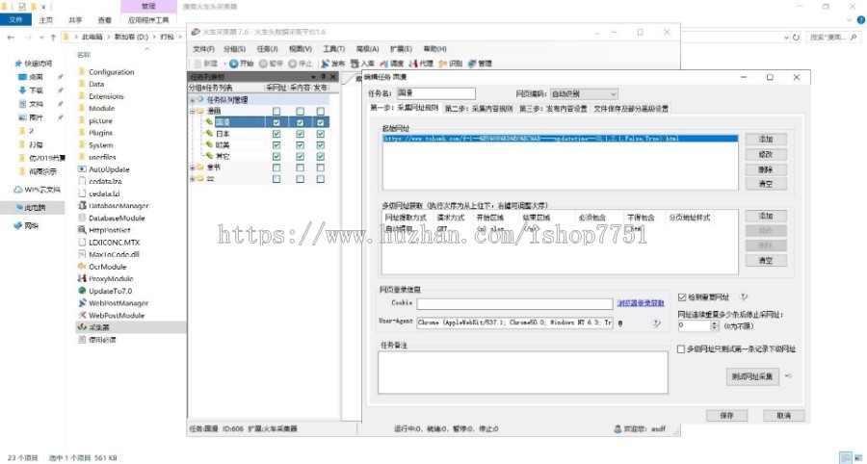Toggle 采网址 checkbox for 漫画 group
Image resolution: width=867 pixels, height=464 pixels.
(276, 111)
